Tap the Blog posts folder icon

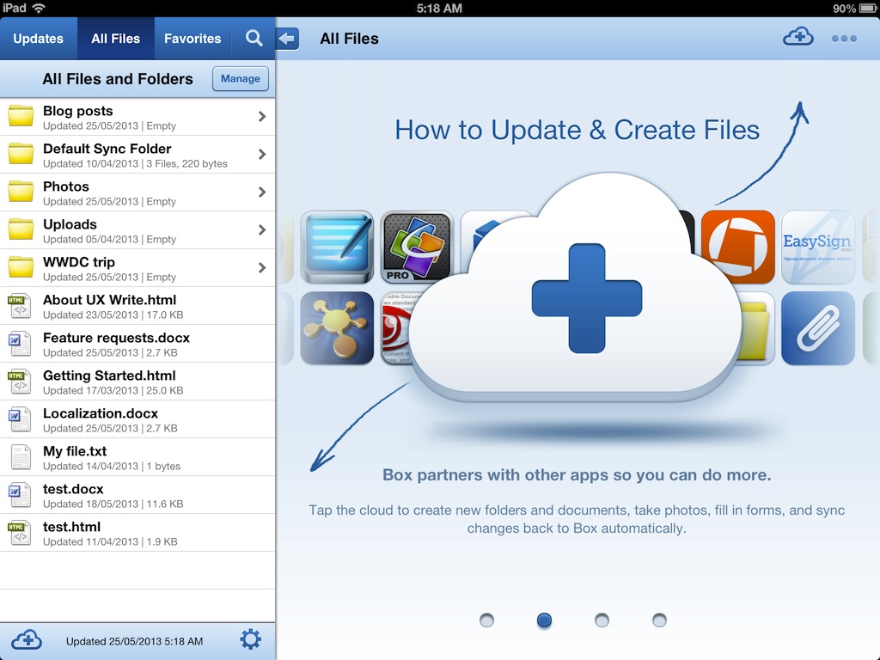(21, 116)
